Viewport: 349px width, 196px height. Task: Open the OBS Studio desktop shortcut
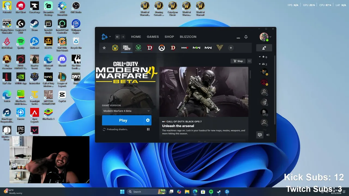(76, 7)
